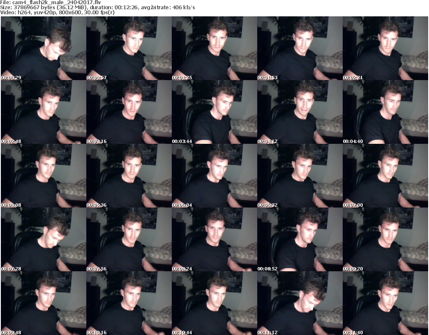Select the frame stamped 00:01:25

point(214,48)
